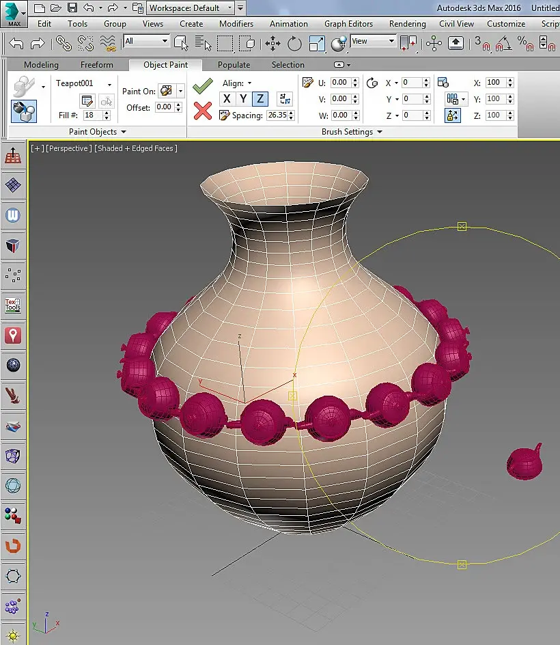Screen dimensions: 560x645
Task: Click the TexTools icon in left sidebar
Action: point(13,305)
